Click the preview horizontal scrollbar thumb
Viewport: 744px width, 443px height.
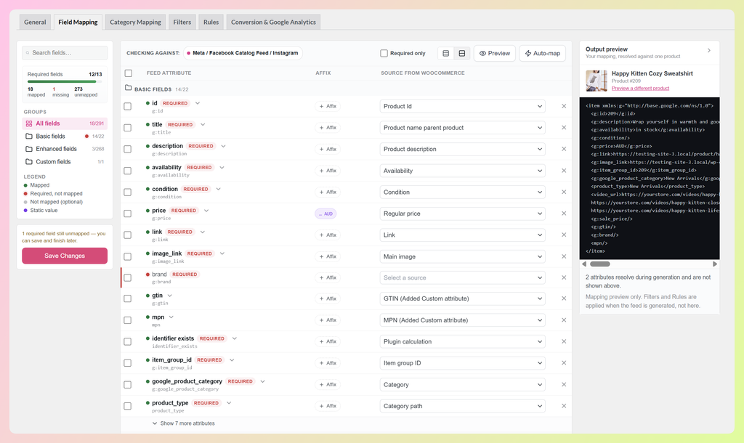(599, 264)
